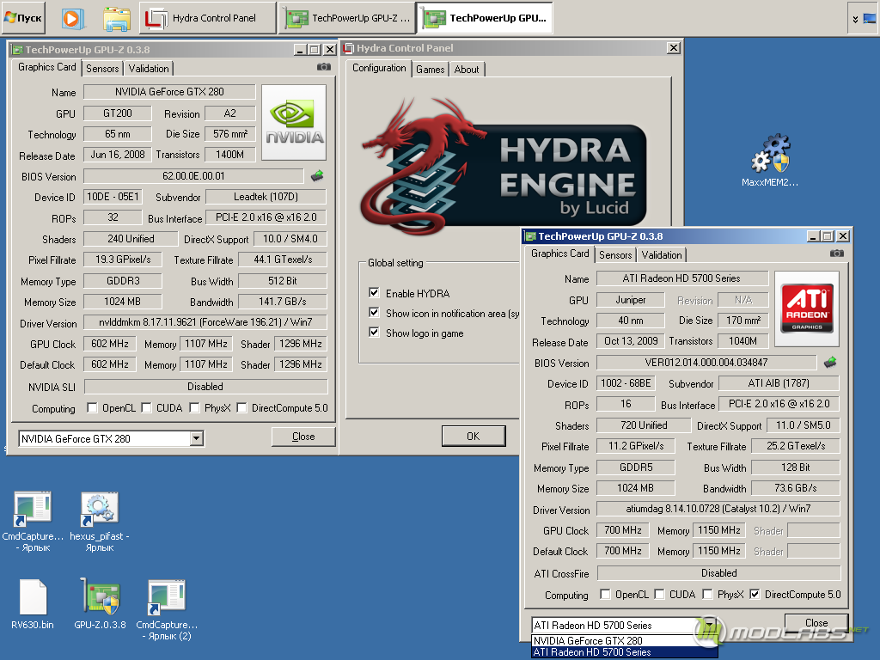Click the ATI Radeon logo in GPU-Z
This screenshot has height=660, width=880.
coord(806,309)
